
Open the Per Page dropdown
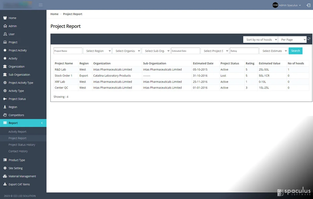(x=292, y=40)
